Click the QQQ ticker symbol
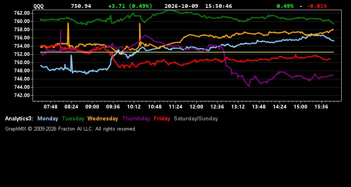The width and height of the screenshot is (351, 187). click(39, 6)
